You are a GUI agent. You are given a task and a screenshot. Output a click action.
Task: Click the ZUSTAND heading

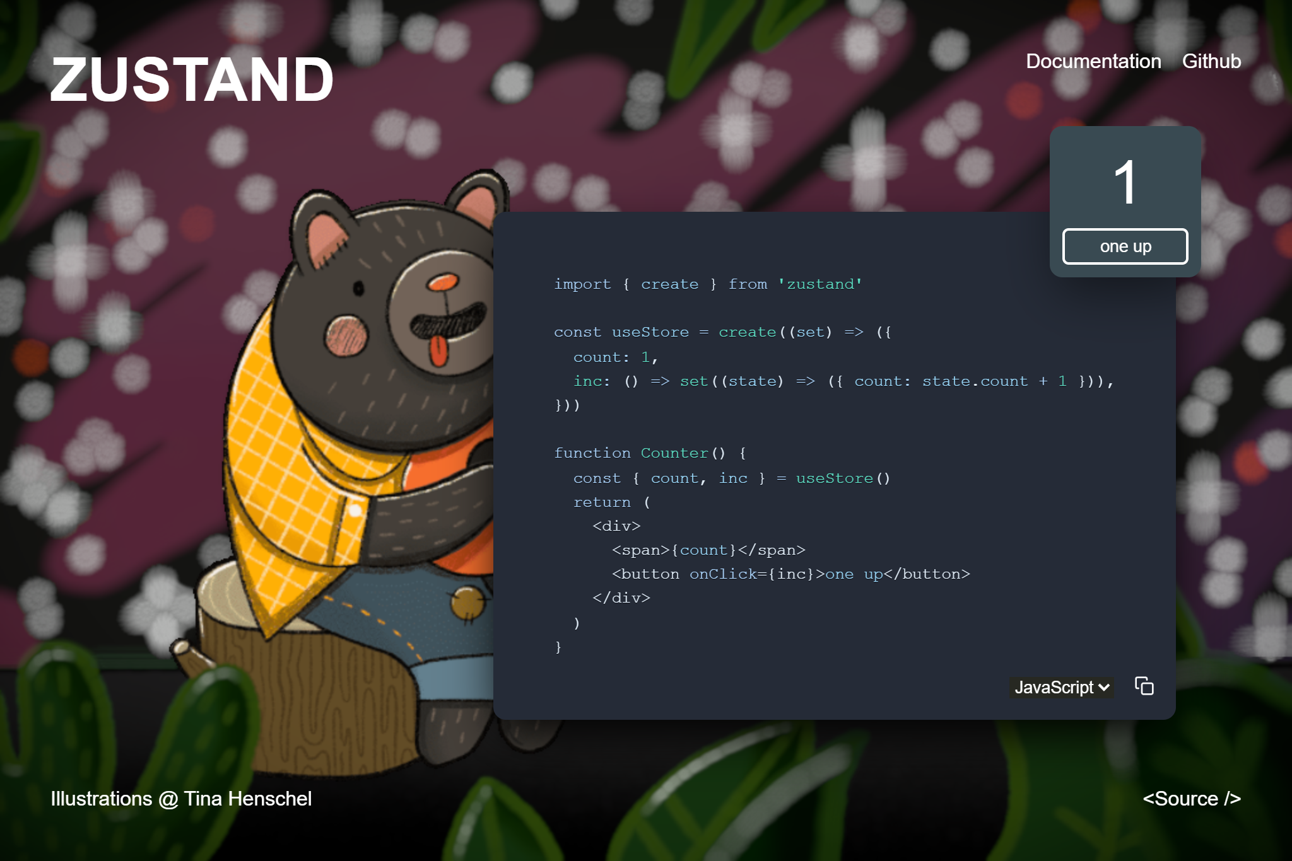(x=192, y=78)
